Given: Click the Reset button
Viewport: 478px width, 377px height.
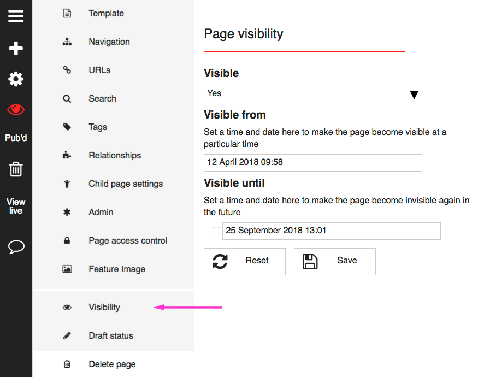Looking at the screenshot, I should (x=245, y=262).
